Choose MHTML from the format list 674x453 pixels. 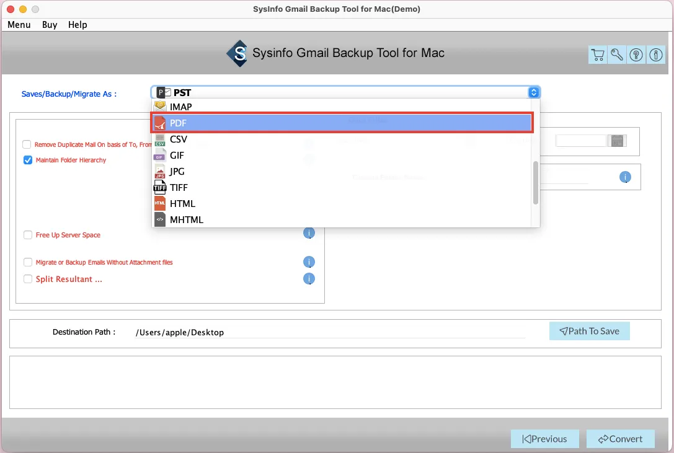click(342, 219)
